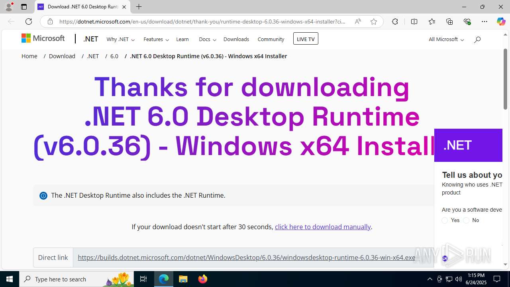Click Microsoft Edge taskbar icon
Viewport: 510px width, 287px height.
pos(164,279)
